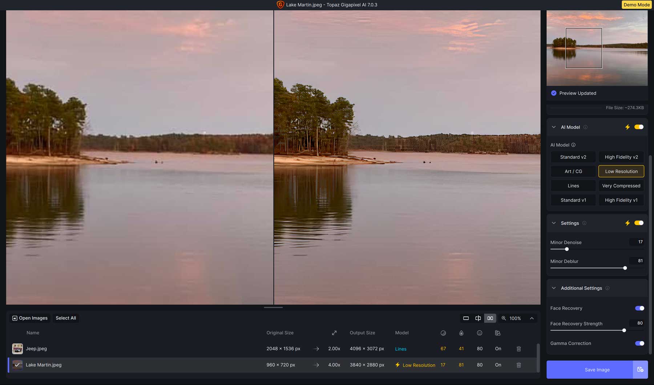Click the save options icon beside Save Image
The image size is (654, 385).
(x=640, y=369)
